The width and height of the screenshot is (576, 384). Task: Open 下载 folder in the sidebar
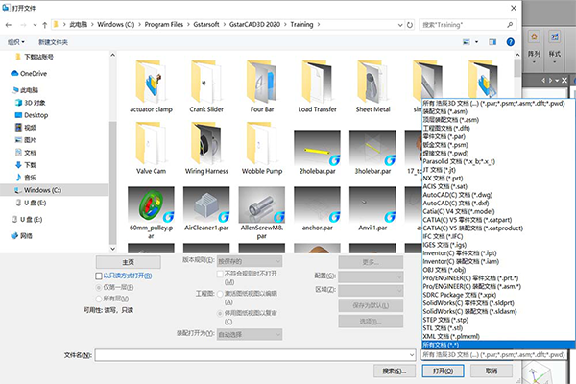[26, 165]
